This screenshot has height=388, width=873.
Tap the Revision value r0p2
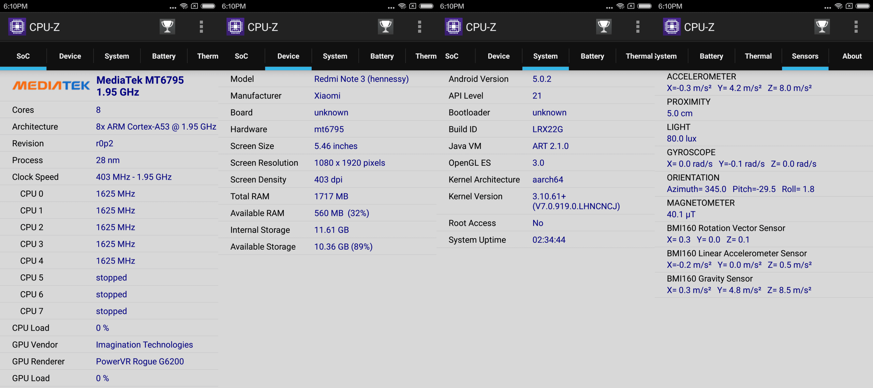pyautogui.click(x=105, y=144)
